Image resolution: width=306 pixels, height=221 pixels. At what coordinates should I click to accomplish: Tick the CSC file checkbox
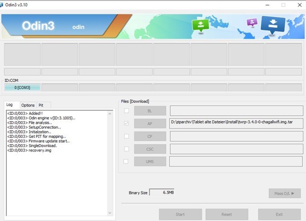[x=126, y=149]
